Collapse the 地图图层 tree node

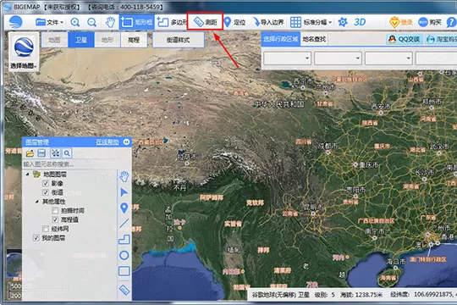click(x=27, y=175)
